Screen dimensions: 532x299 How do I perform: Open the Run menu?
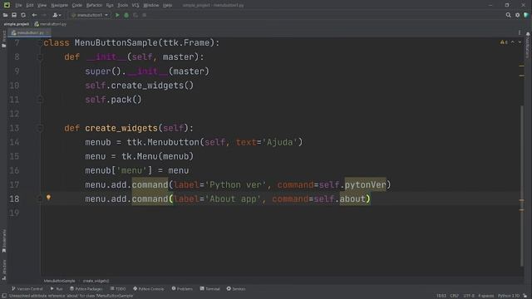[110, 5]
